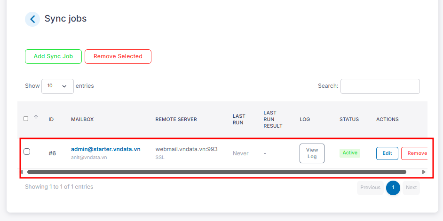Sort by the STATUS column header
Image resolution: width=443 pixels, height=221 pixels.
click(349, 119)
